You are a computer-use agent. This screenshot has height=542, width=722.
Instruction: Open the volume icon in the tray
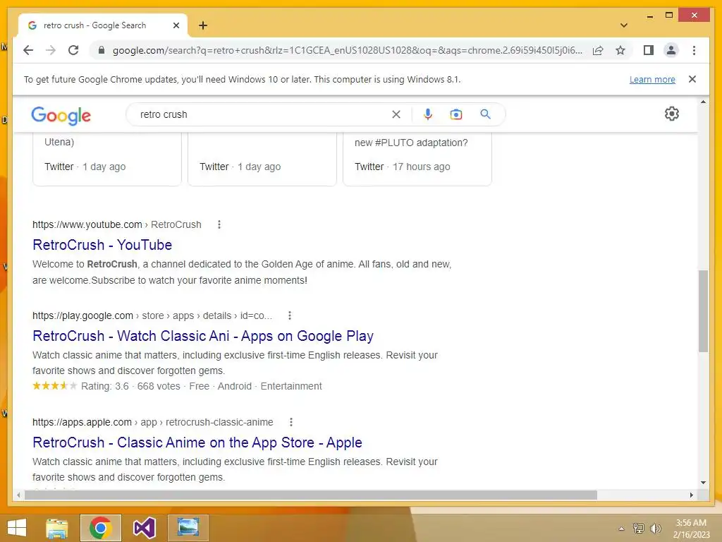655,529
